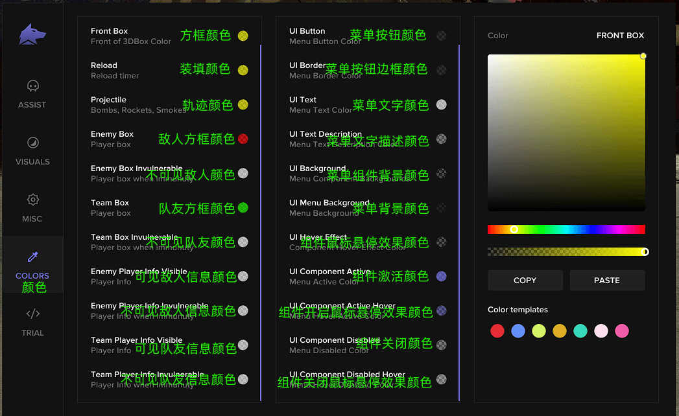Pick the teal color template
The height and width of the screenshot is (416, 679).
(580, 331)
